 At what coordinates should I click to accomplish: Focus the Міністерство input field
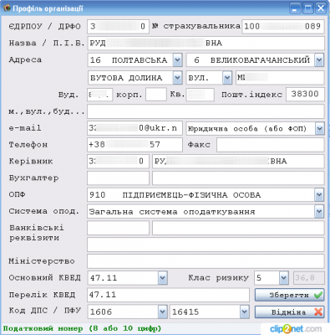click(x=206, y=261)
